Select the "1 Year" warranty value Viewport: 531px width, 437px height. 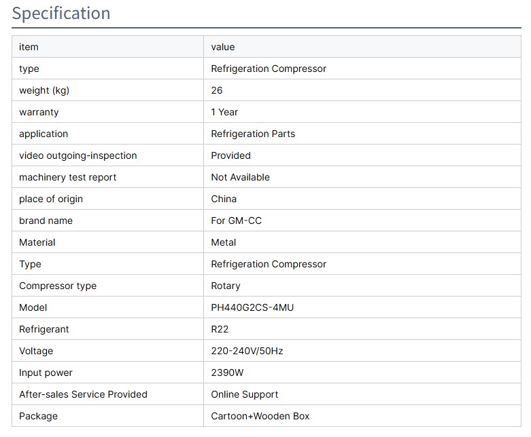click(x=224, y=112)
